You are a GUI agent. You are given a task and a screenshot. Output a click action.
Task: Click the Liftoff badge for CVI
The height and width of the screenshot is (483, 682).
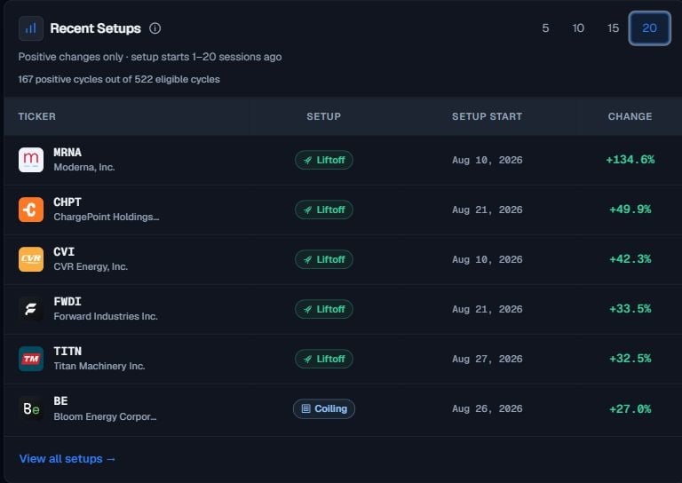pyautogui.click(x=324, y=259)
